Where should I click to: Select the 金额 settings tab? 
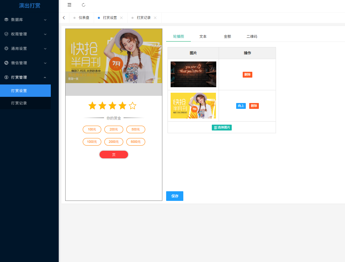click(x=227, y=36)
